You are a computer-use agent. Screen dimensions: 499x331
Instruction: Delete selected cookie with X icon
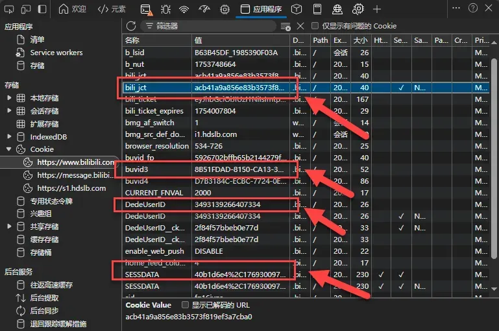click(x=300, y=26)
